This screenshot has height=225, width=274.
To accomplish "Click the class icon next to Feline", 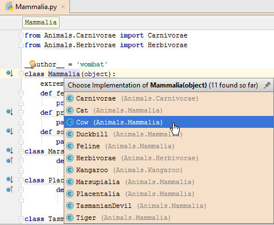I will pos(70,146).
